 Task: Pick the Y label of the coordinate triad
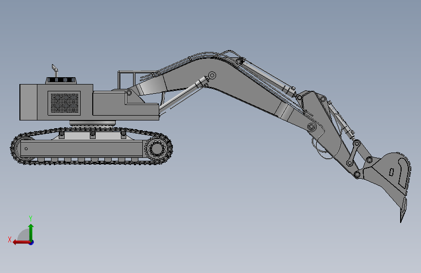[x=31, y=219]
